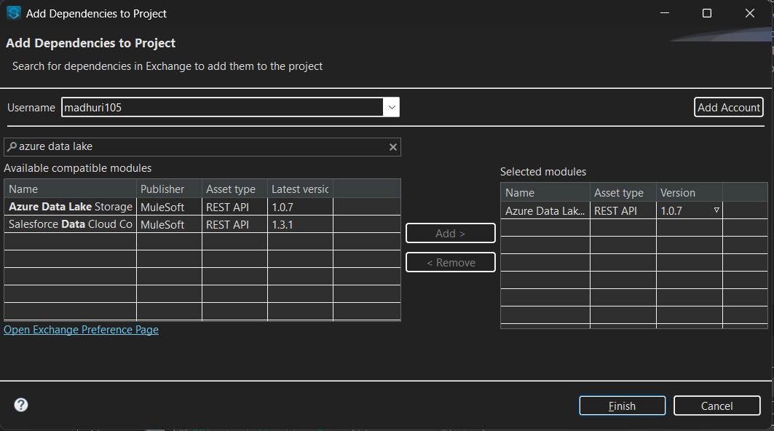The width and height of the screenshot is (774, 431).
Task: Click Asset type header in Selected modules
Action: point(623,193)
